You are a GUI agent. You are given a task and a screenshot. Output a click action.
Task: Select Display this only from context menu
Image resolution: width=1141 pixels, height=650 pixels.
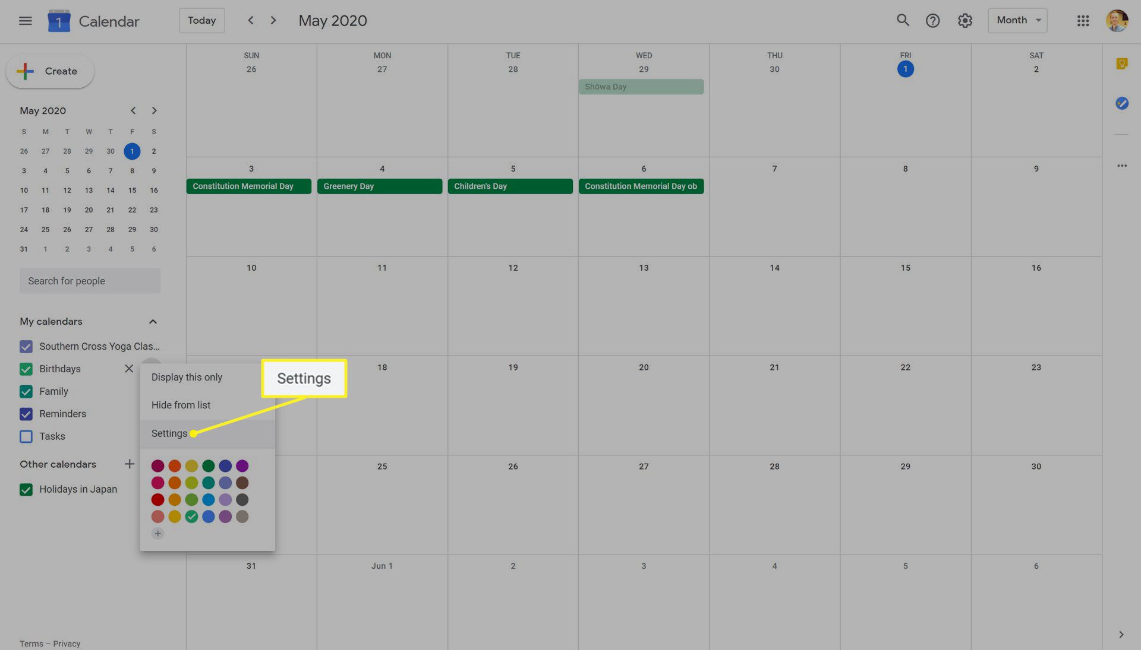pos(187,377)
